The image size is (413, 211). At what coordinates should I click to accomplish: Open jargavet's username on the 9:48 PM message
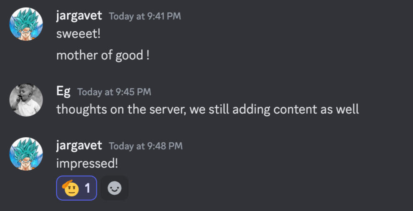coord(79,145)
